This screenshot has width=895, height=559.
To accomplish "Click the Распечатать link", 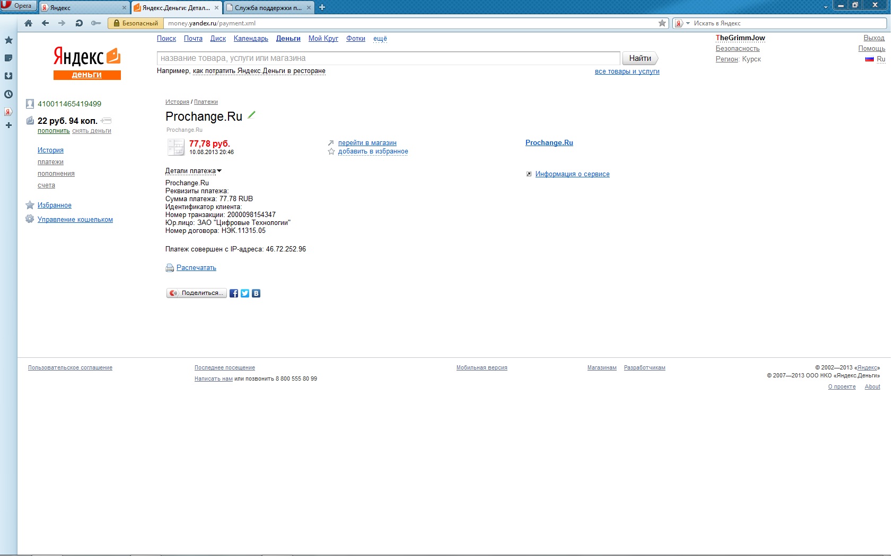I will (196, 268).
